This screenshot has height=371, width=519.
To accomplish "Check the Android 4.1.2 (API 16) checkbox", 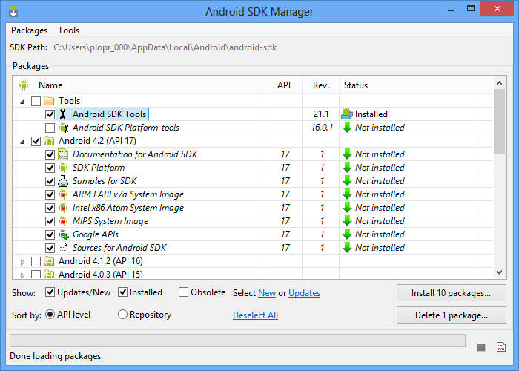I will click(36, 261).
